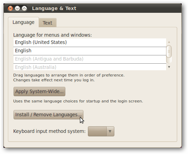Choose English (Antigua and Barbuda) in the list
Image resolution: width=188 pixels, height=154 pixels.
tap(90, 59)
